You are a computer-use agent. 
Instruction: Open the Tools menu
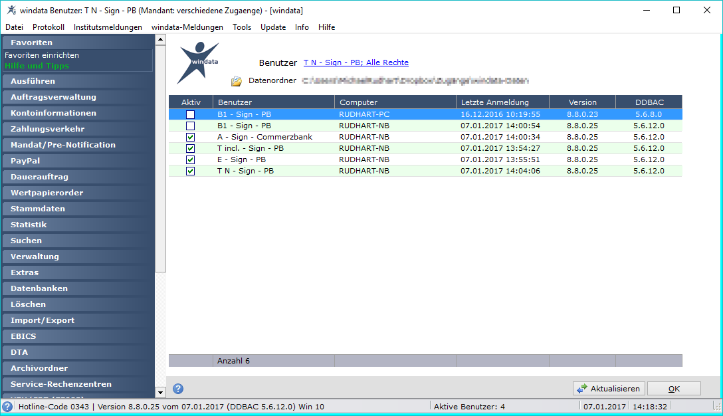coord(242,27)
